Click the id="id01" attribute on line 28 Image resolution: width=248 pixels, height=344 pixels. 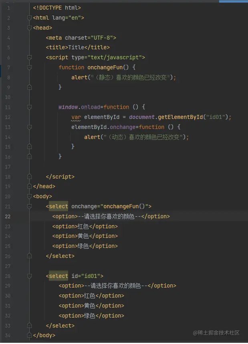point(86,276)
